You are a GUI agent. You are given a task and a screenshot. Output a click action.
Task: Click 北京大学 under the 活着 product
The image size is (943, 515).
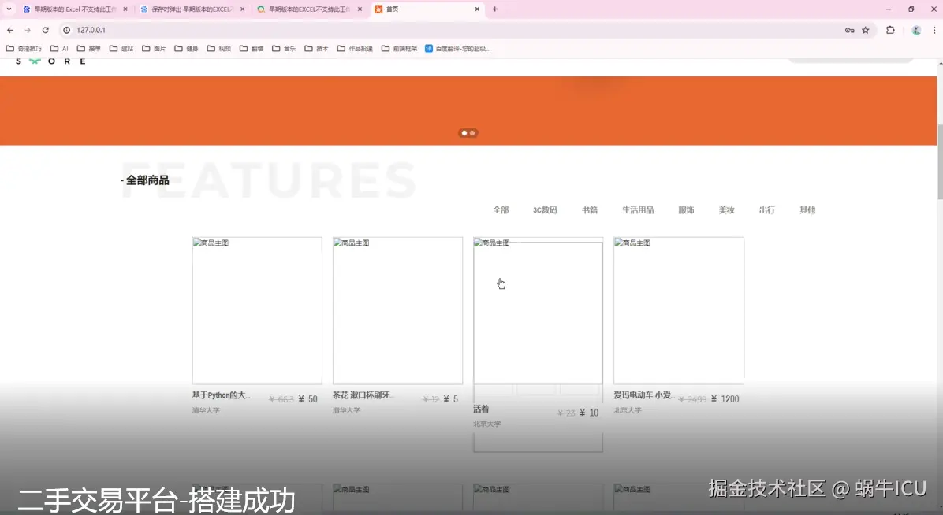click(x=487, y=424)
